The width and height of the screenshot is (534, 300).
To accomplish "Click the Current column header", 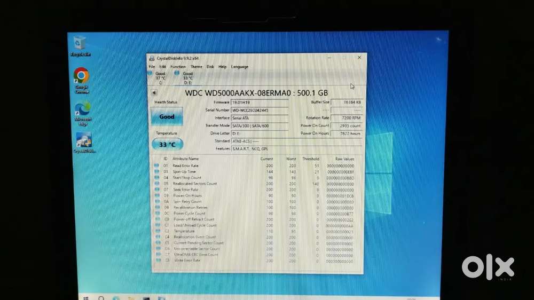I will pos(266,159).
